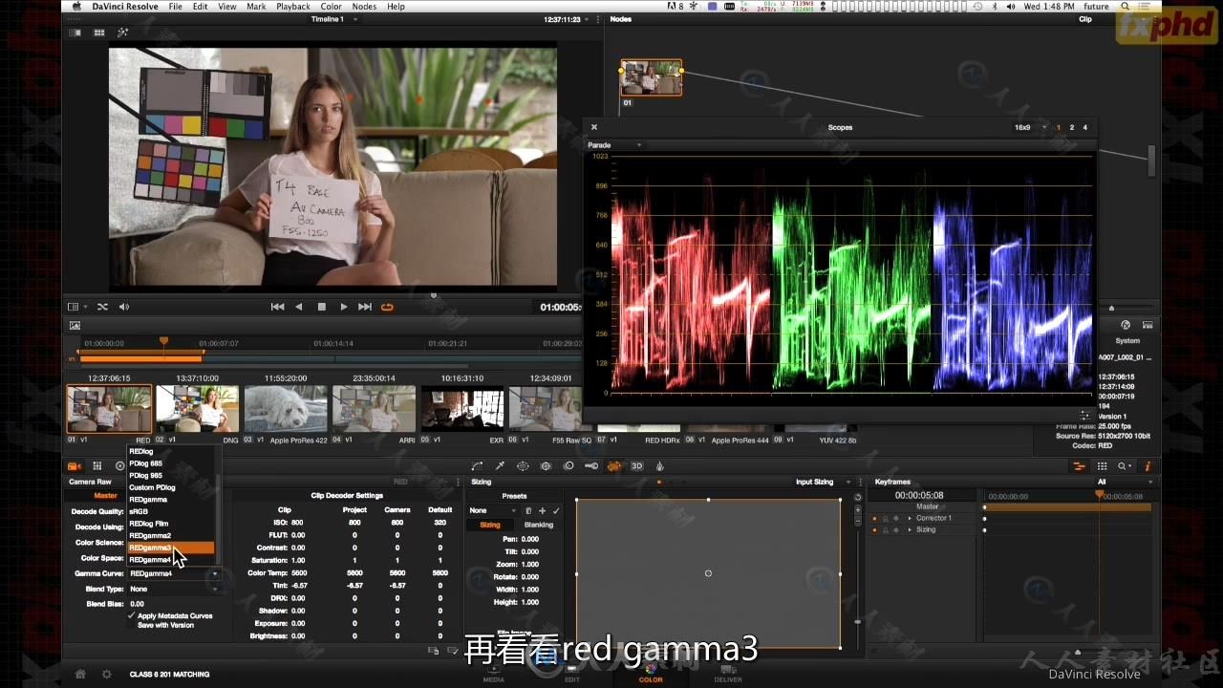The height and width of the screenshot is (688, 1223).
Task: Select scopes layout 1
Action: coord(1059,127)
